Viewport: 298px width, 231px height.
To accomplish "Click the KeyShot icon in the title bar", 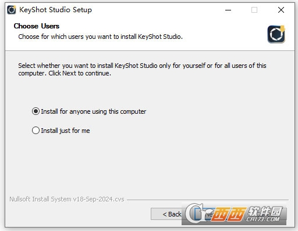I will pos(12,10).
